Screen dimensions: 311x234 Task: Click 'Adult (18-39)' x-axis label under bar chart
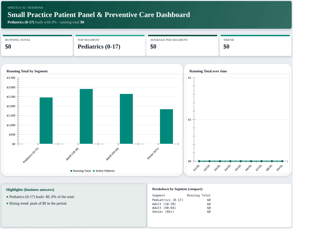pos(72,154)
